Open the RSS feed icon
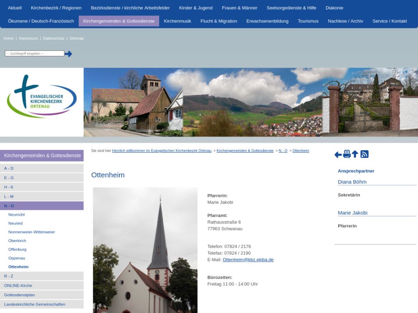Image resolution: width=418 pixels, height=313 pixels. [364, 154]
